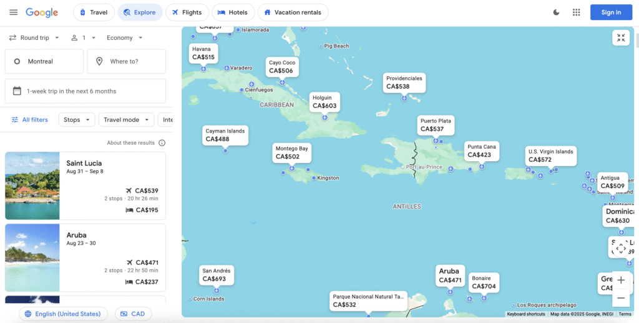Screen dimensions: 639x323
Task: Collapse the map with fullscreen-exit icon
Action: click(621, 38)
